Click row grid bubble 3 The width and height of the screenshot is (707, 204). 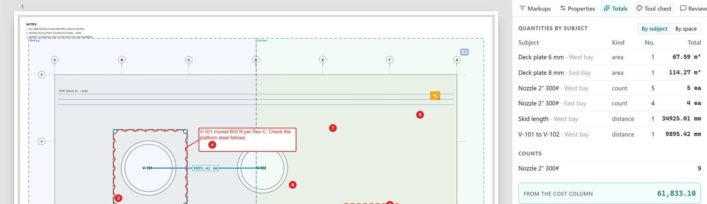coord(42,141)
